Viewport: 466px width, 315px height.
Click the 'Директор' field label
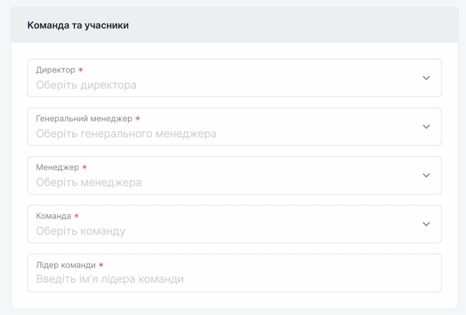click(x=56, y=70)
